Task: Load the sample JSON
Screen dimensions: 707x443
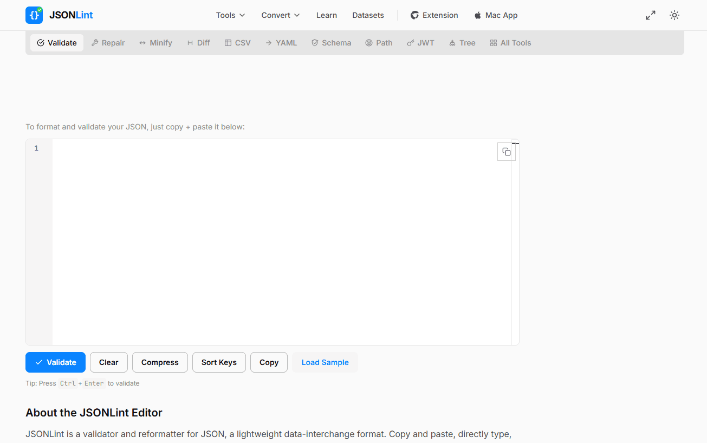Action: [325, 362]
